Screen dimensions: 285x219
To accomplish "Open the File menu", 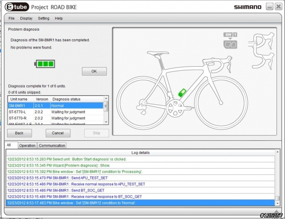I will 12,18.
